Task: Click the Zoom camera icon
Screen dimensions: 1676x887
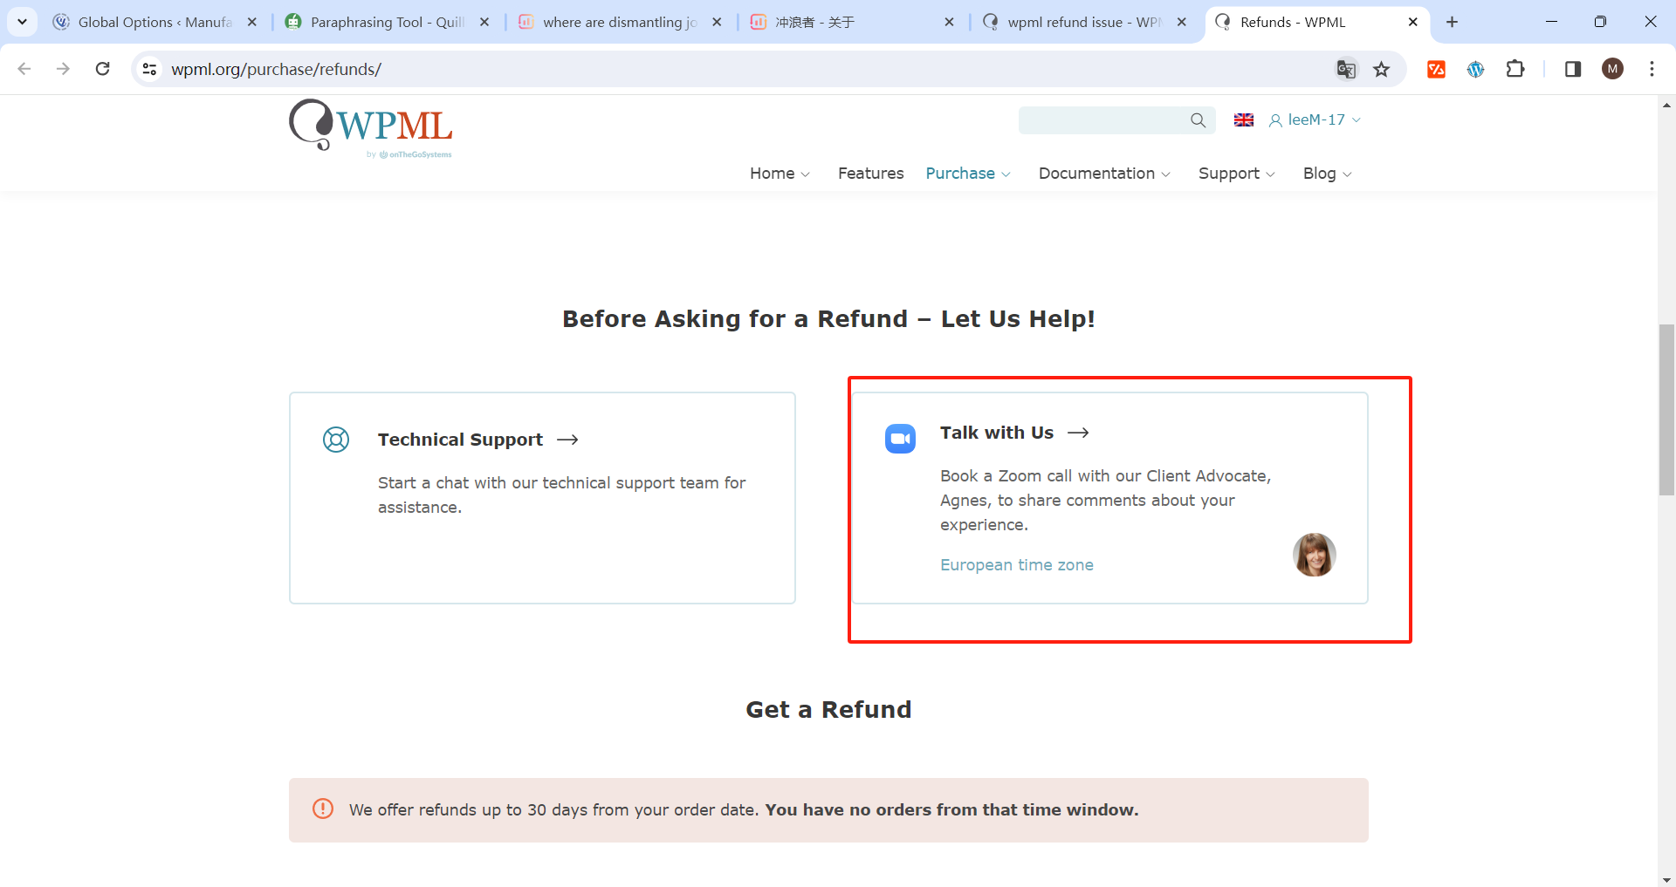Action: 900,439
